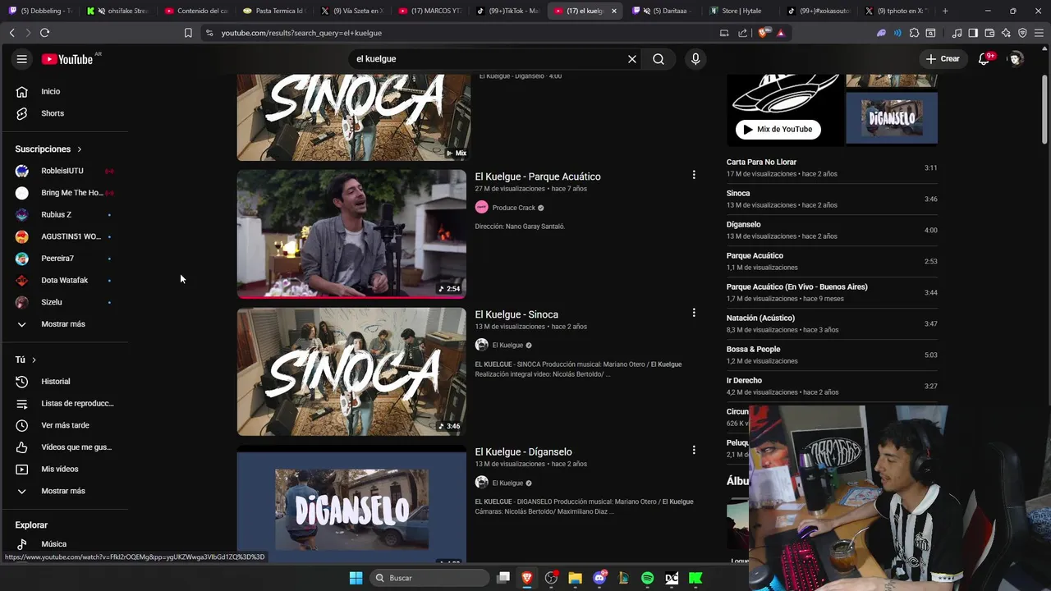The height and width of the screenshot is (591, 1051).
Task: Open Spotify from the taskbar
Action: (647, 578)
